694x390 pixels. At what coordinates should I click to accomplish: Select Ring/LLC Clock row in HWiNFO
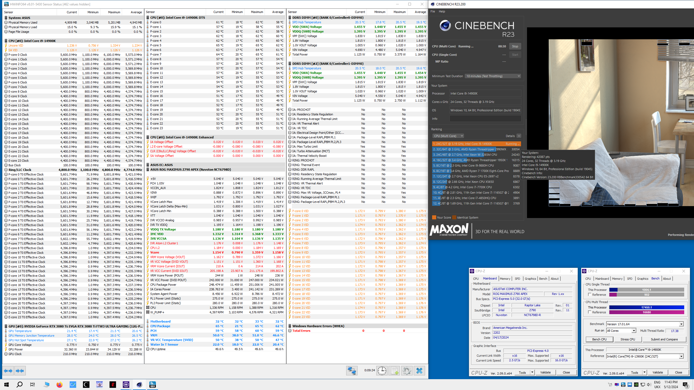pyautogui.click(x=73, y=170)
